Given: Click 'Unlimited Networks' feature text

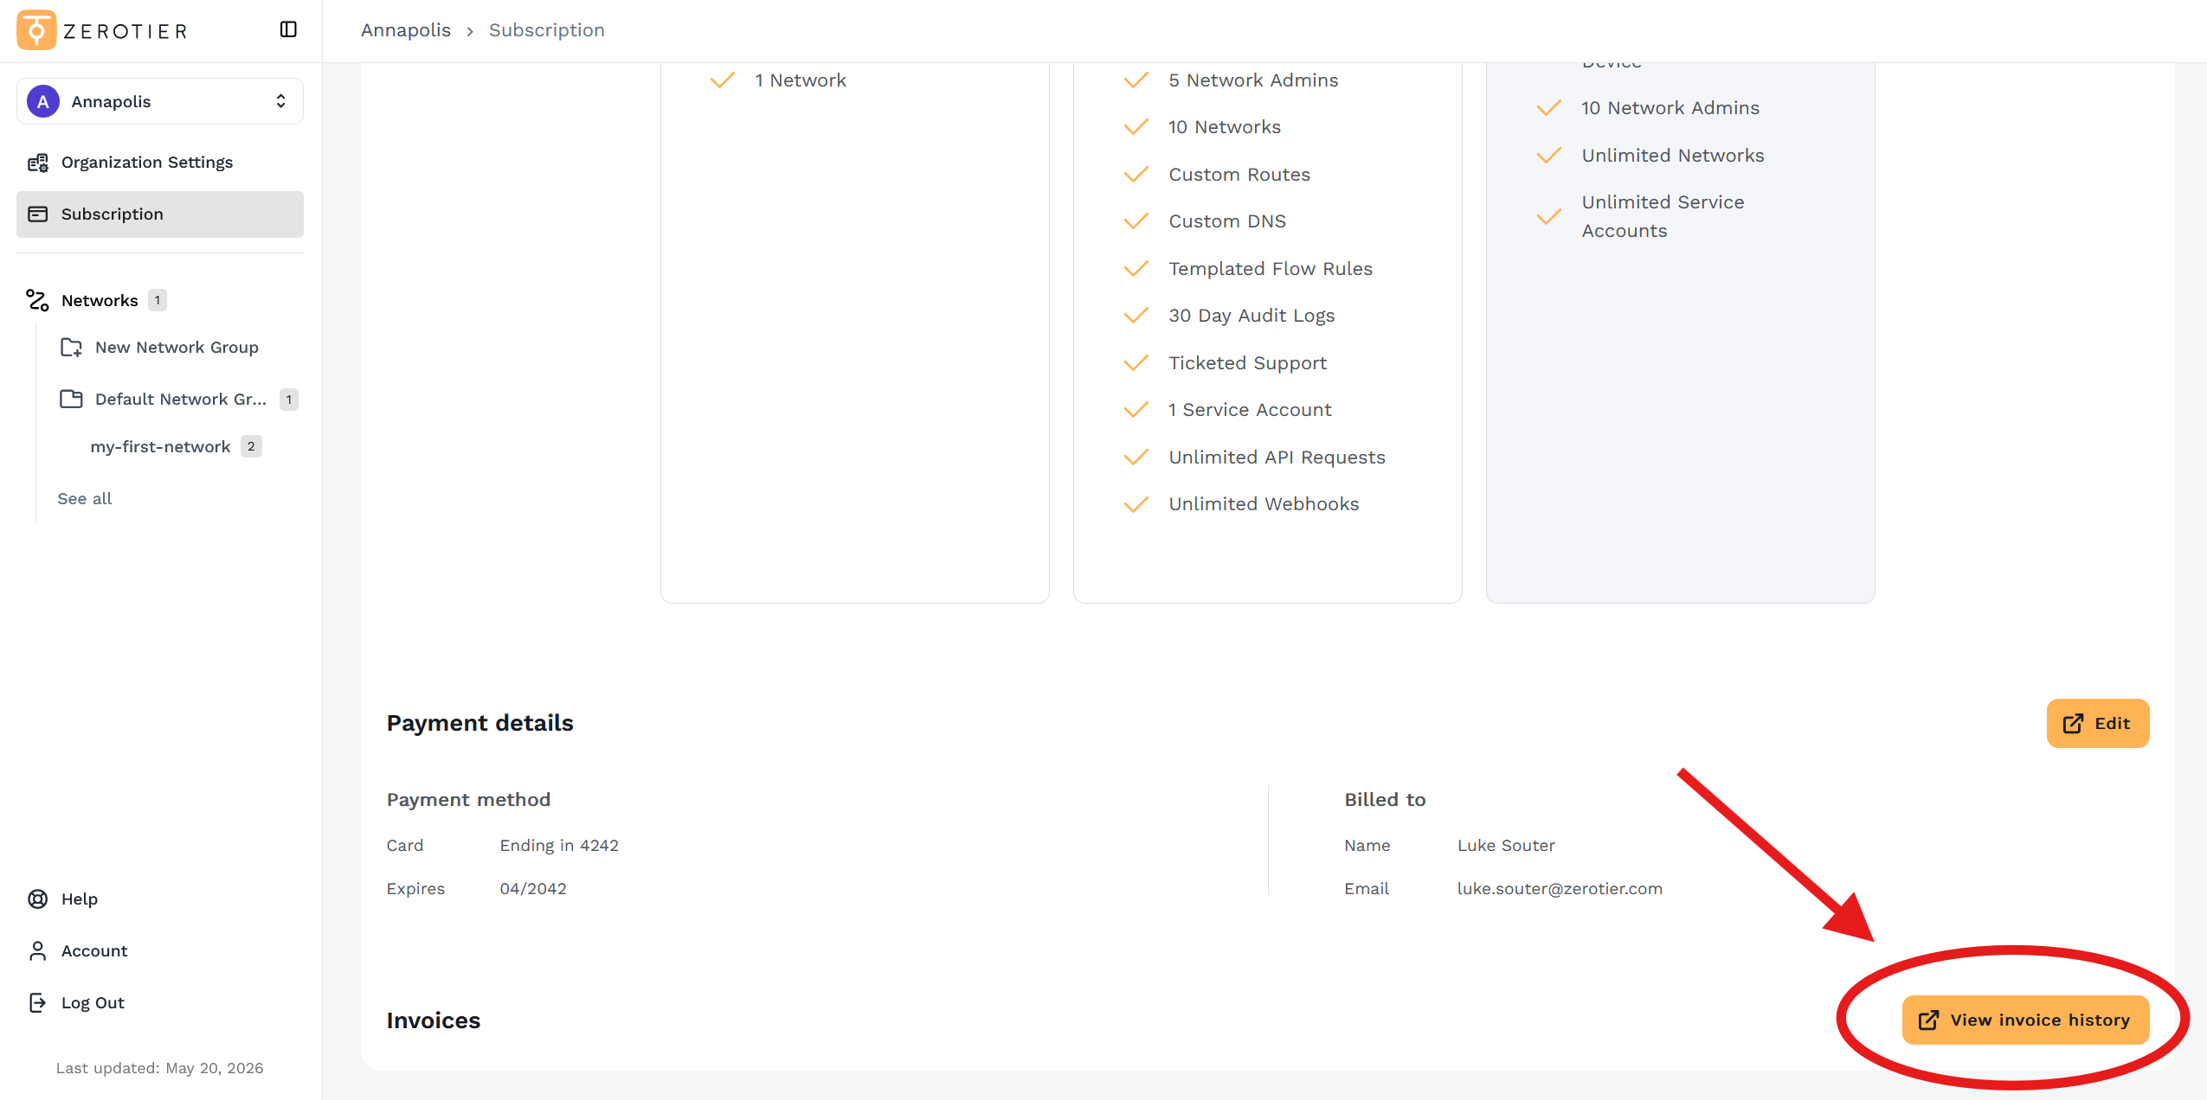Looking at the screenshot, I should coord(1673,156).
